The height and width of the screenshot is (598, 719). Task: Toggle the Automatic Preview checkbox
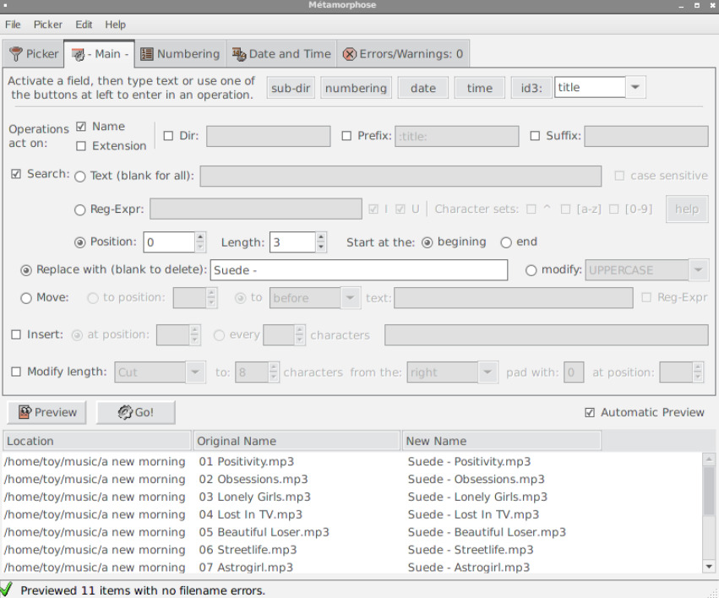click(590, 412)
